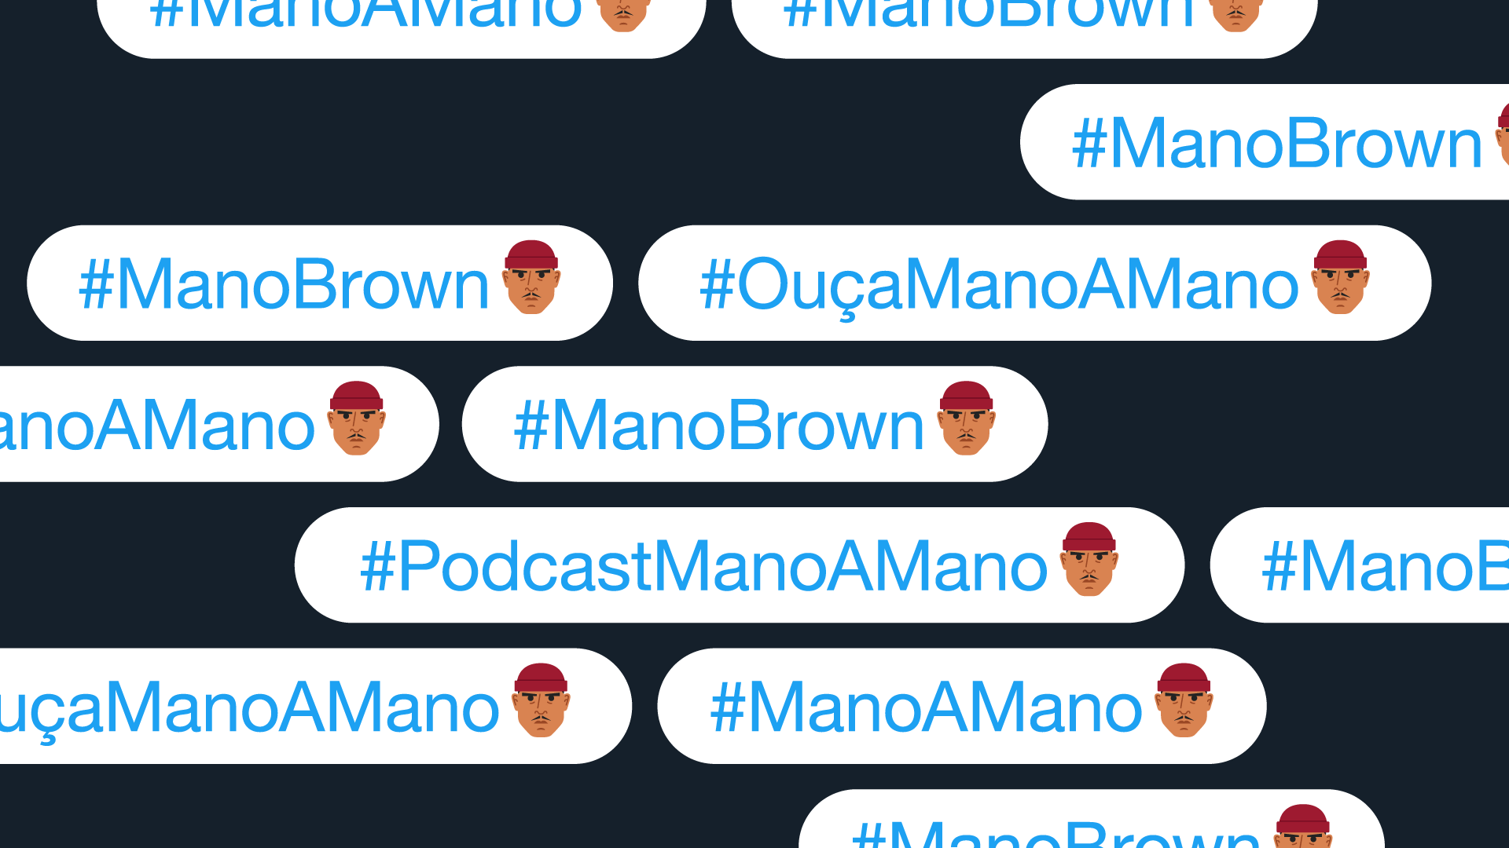The width and height of the screenshot is (1509, 848).
Task: Click the emoji in the top-center #ManoBrown pill
Action: [x=1236, y=14]
